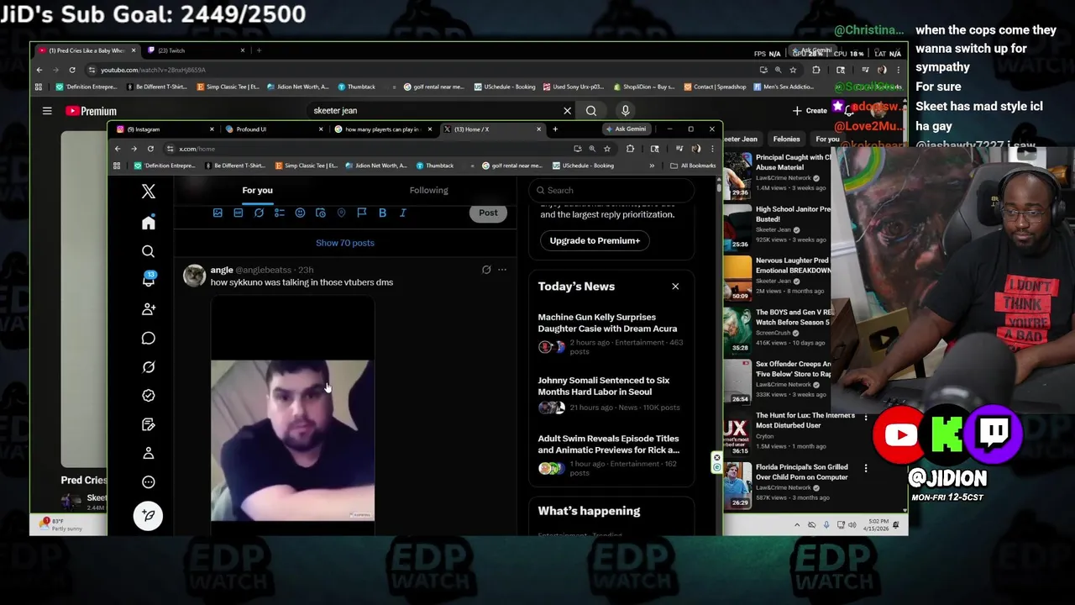Apply bold formatting in composer
This screenshot has height=605, width=1075.
382,213
